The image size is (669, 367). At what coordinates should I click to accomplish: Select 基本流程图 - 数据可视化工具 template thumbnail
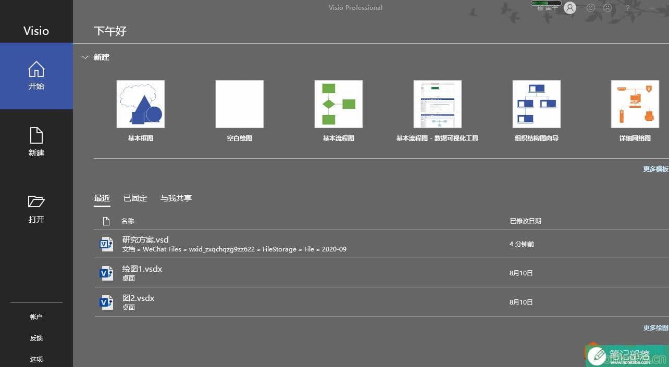click(438, 104)
